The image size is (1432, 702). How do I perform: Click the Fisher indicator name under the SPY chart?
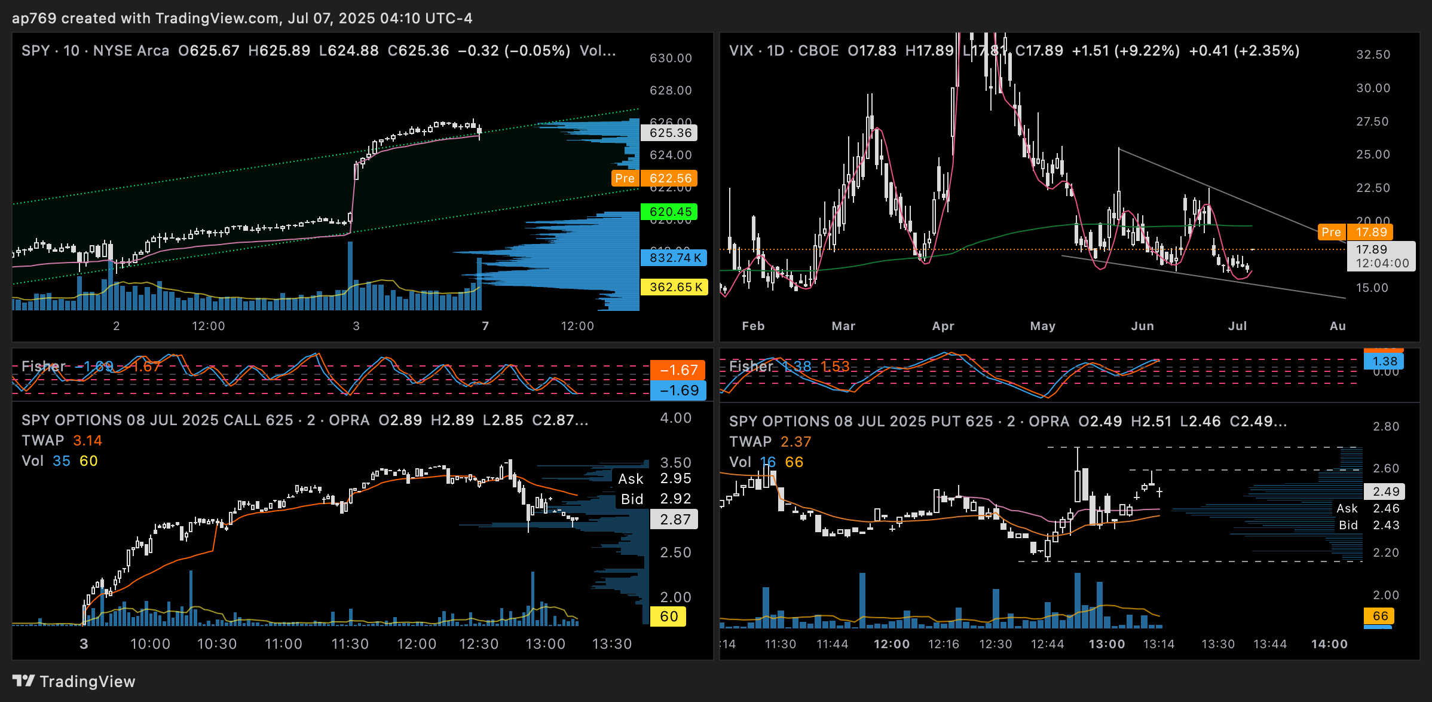[x=44, y=366]
